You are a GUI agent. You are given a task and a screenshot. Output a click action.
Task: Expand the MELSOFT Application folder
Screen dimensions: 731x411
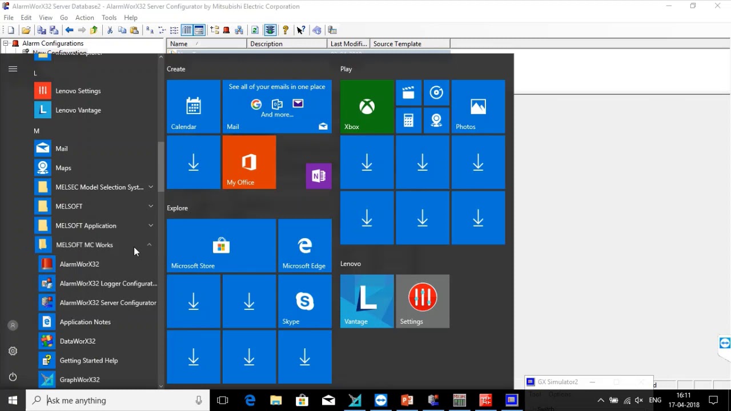tap(96, 225)
